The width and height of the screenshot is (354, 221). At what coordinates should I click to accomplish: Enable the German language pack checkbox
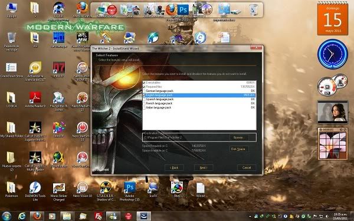point(144,91)
